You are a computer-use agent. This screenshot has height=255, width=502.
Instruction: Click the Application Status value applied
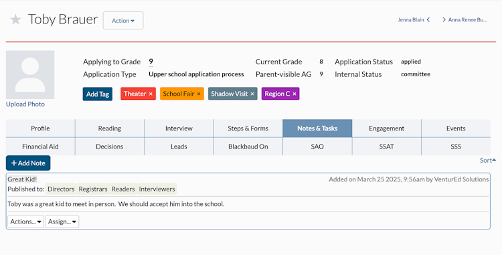411,62
